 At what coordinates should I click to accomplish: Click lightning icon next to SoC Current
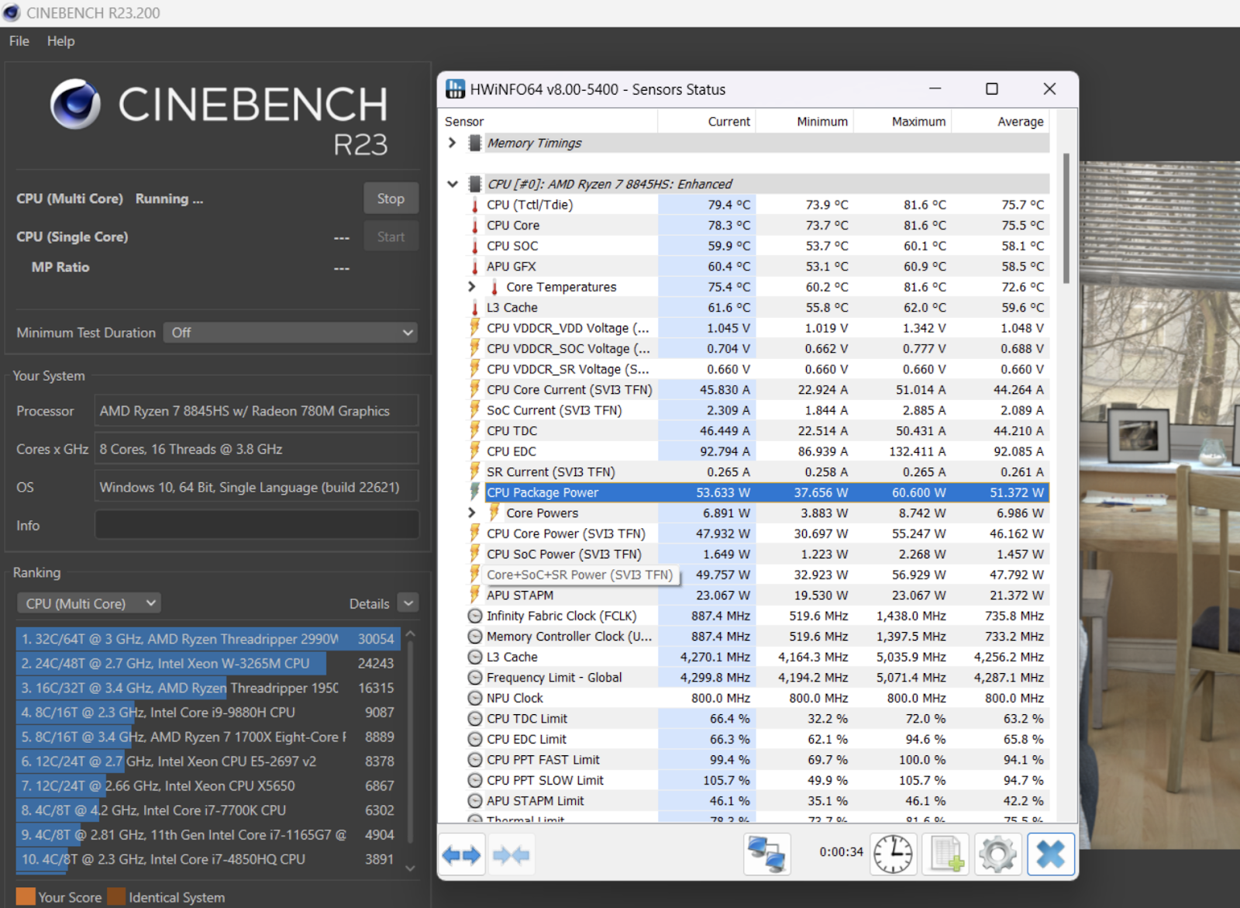[x=475, y=410]
